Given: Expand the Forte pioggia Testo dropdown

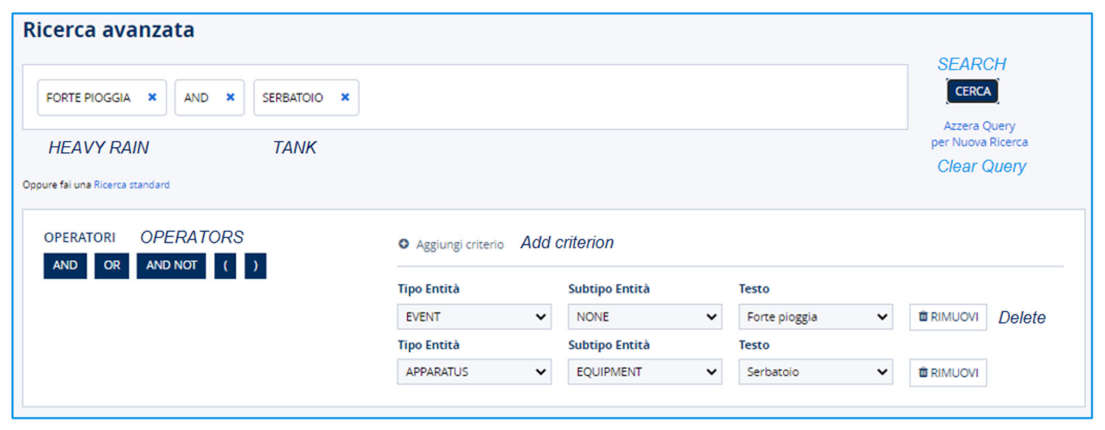Looking at the screenshot, I should click(x=815, y=317).
